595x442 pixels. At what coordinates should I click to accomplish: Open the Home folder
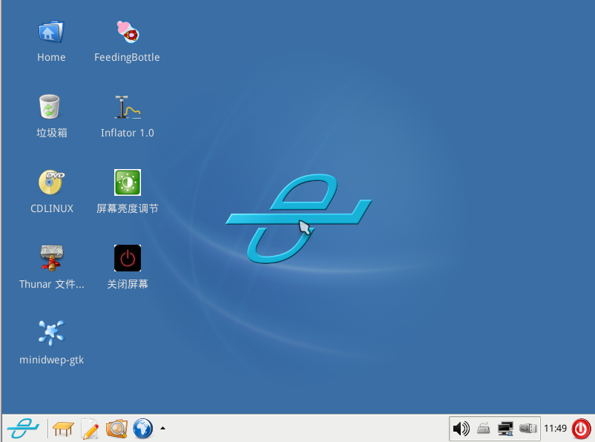(50, 32)
